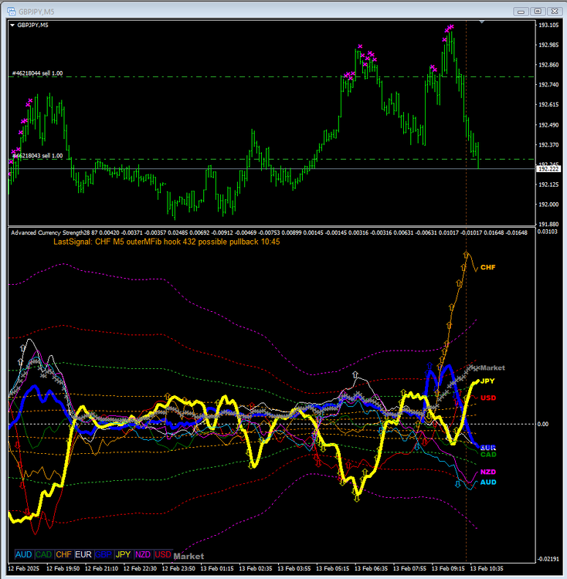Click the 192.860 price axis label
This screenshot has height=579, width=567.
pyautogui.click(x=548, y=65)
